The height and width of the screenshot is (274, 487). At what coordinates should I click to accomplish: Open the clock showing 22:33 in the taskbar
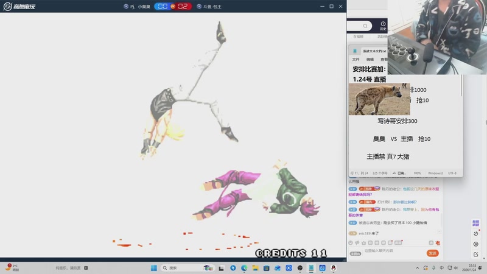[x=469, y=268]
